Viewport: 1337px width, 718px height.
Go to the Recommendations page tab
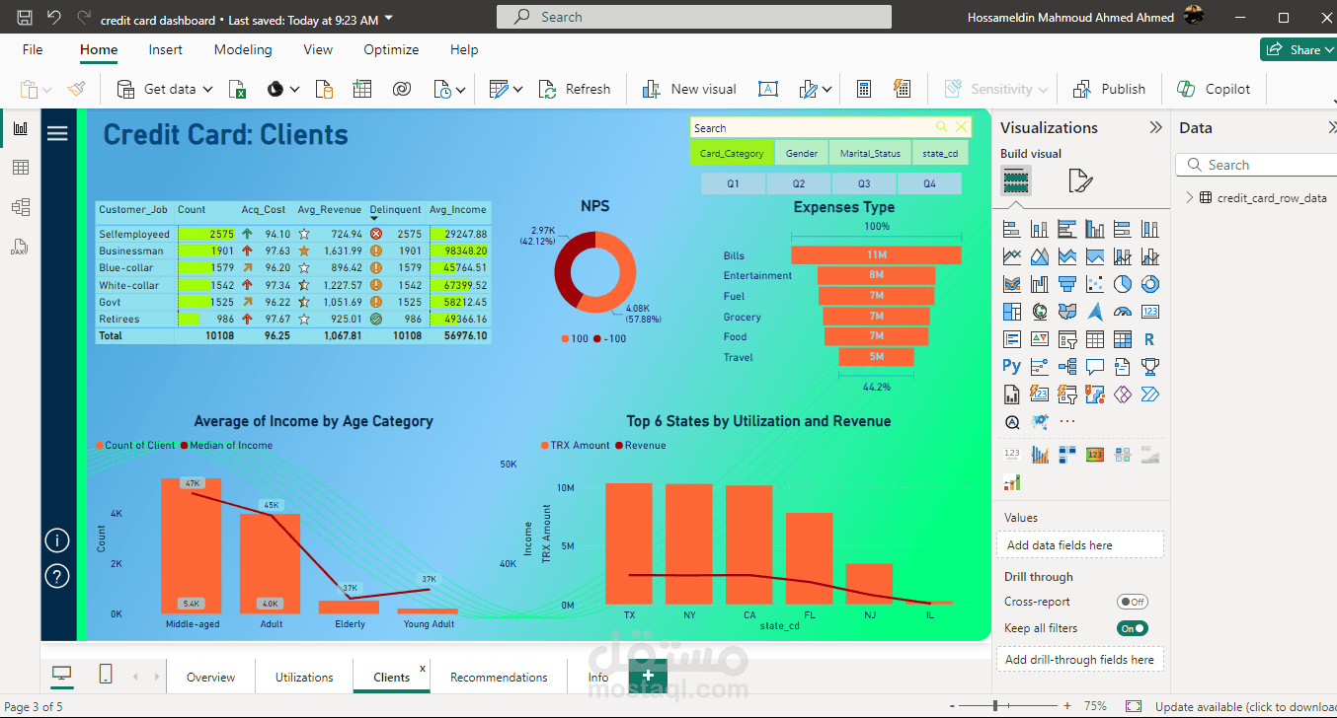(499, 677)
